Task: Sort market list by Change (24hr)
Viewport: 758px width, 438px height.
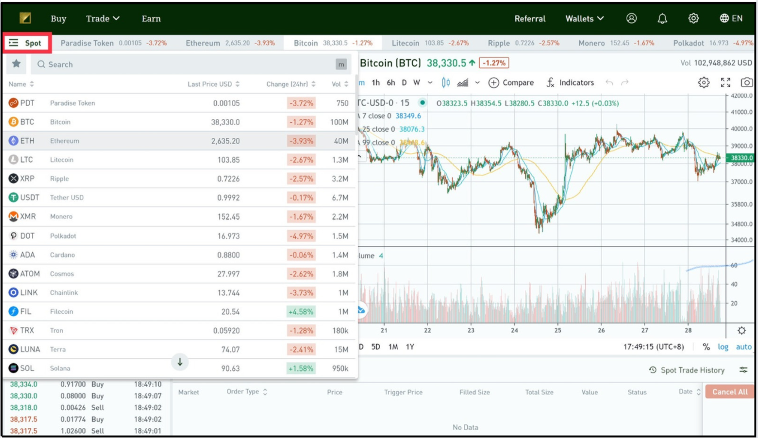Action: (x=291, y=84)
